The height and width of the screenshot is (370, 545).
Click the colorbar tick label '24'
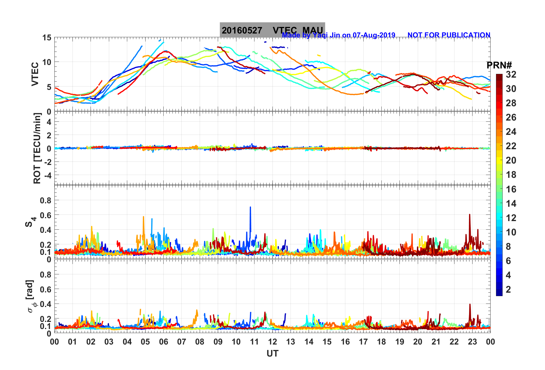click(x=511, y=132)
